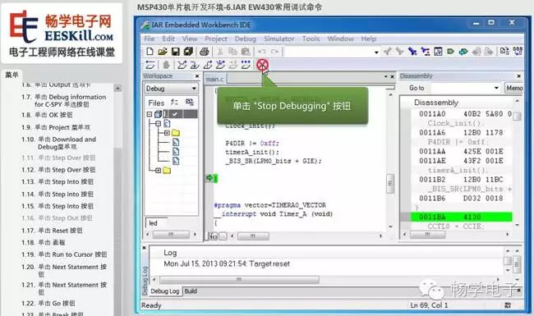Open the Debug configuration dropdown in Workspace

(x=171, y=89)
